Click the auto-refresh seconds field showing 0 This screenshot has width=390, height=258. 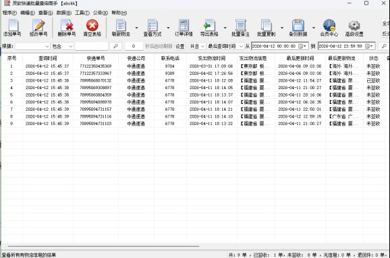pyautogui.click(x=134, y=47)
